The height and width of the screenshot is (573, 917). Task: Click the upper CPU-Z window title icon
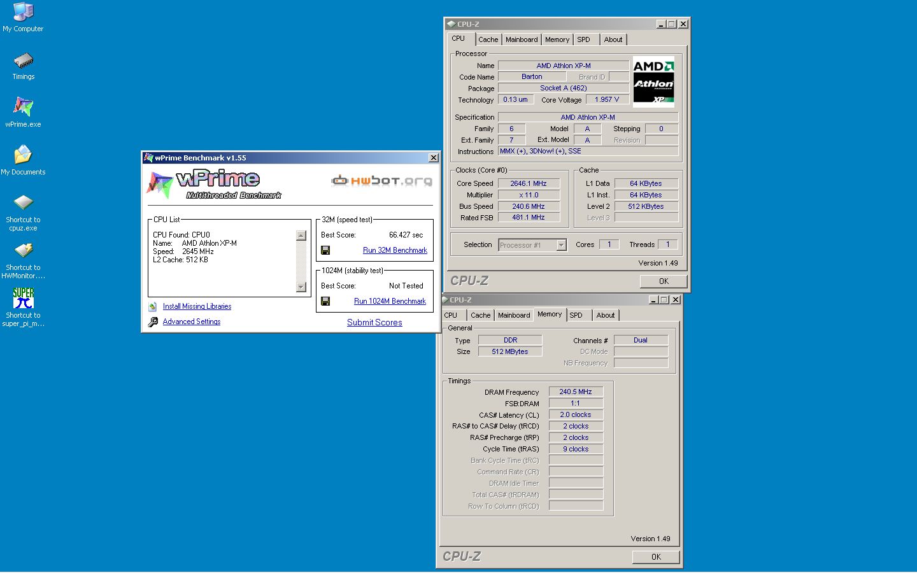451,24
